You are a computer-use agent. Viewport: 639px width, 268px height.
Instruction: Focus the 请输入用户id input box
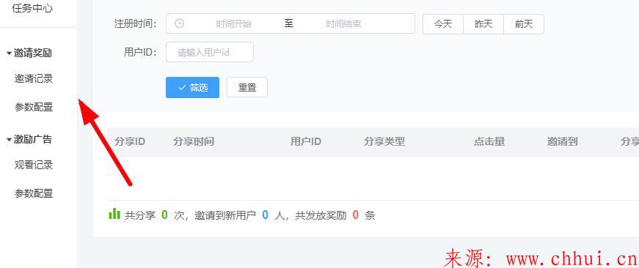(210, 52)
